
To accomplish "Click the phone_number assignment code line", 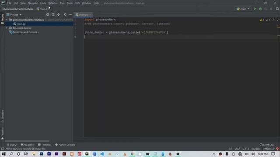I will point(126,32).
